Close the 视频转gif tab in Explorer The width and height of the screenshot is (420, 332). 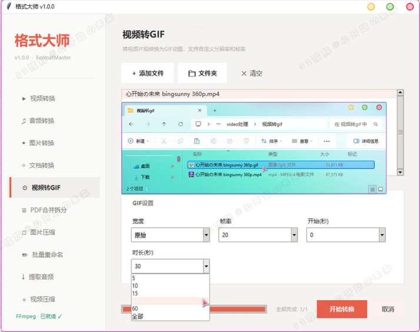click(199, 111)
